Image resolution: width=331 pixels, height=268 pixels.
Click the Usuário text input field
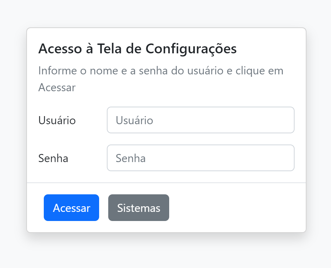pos(200,120)
